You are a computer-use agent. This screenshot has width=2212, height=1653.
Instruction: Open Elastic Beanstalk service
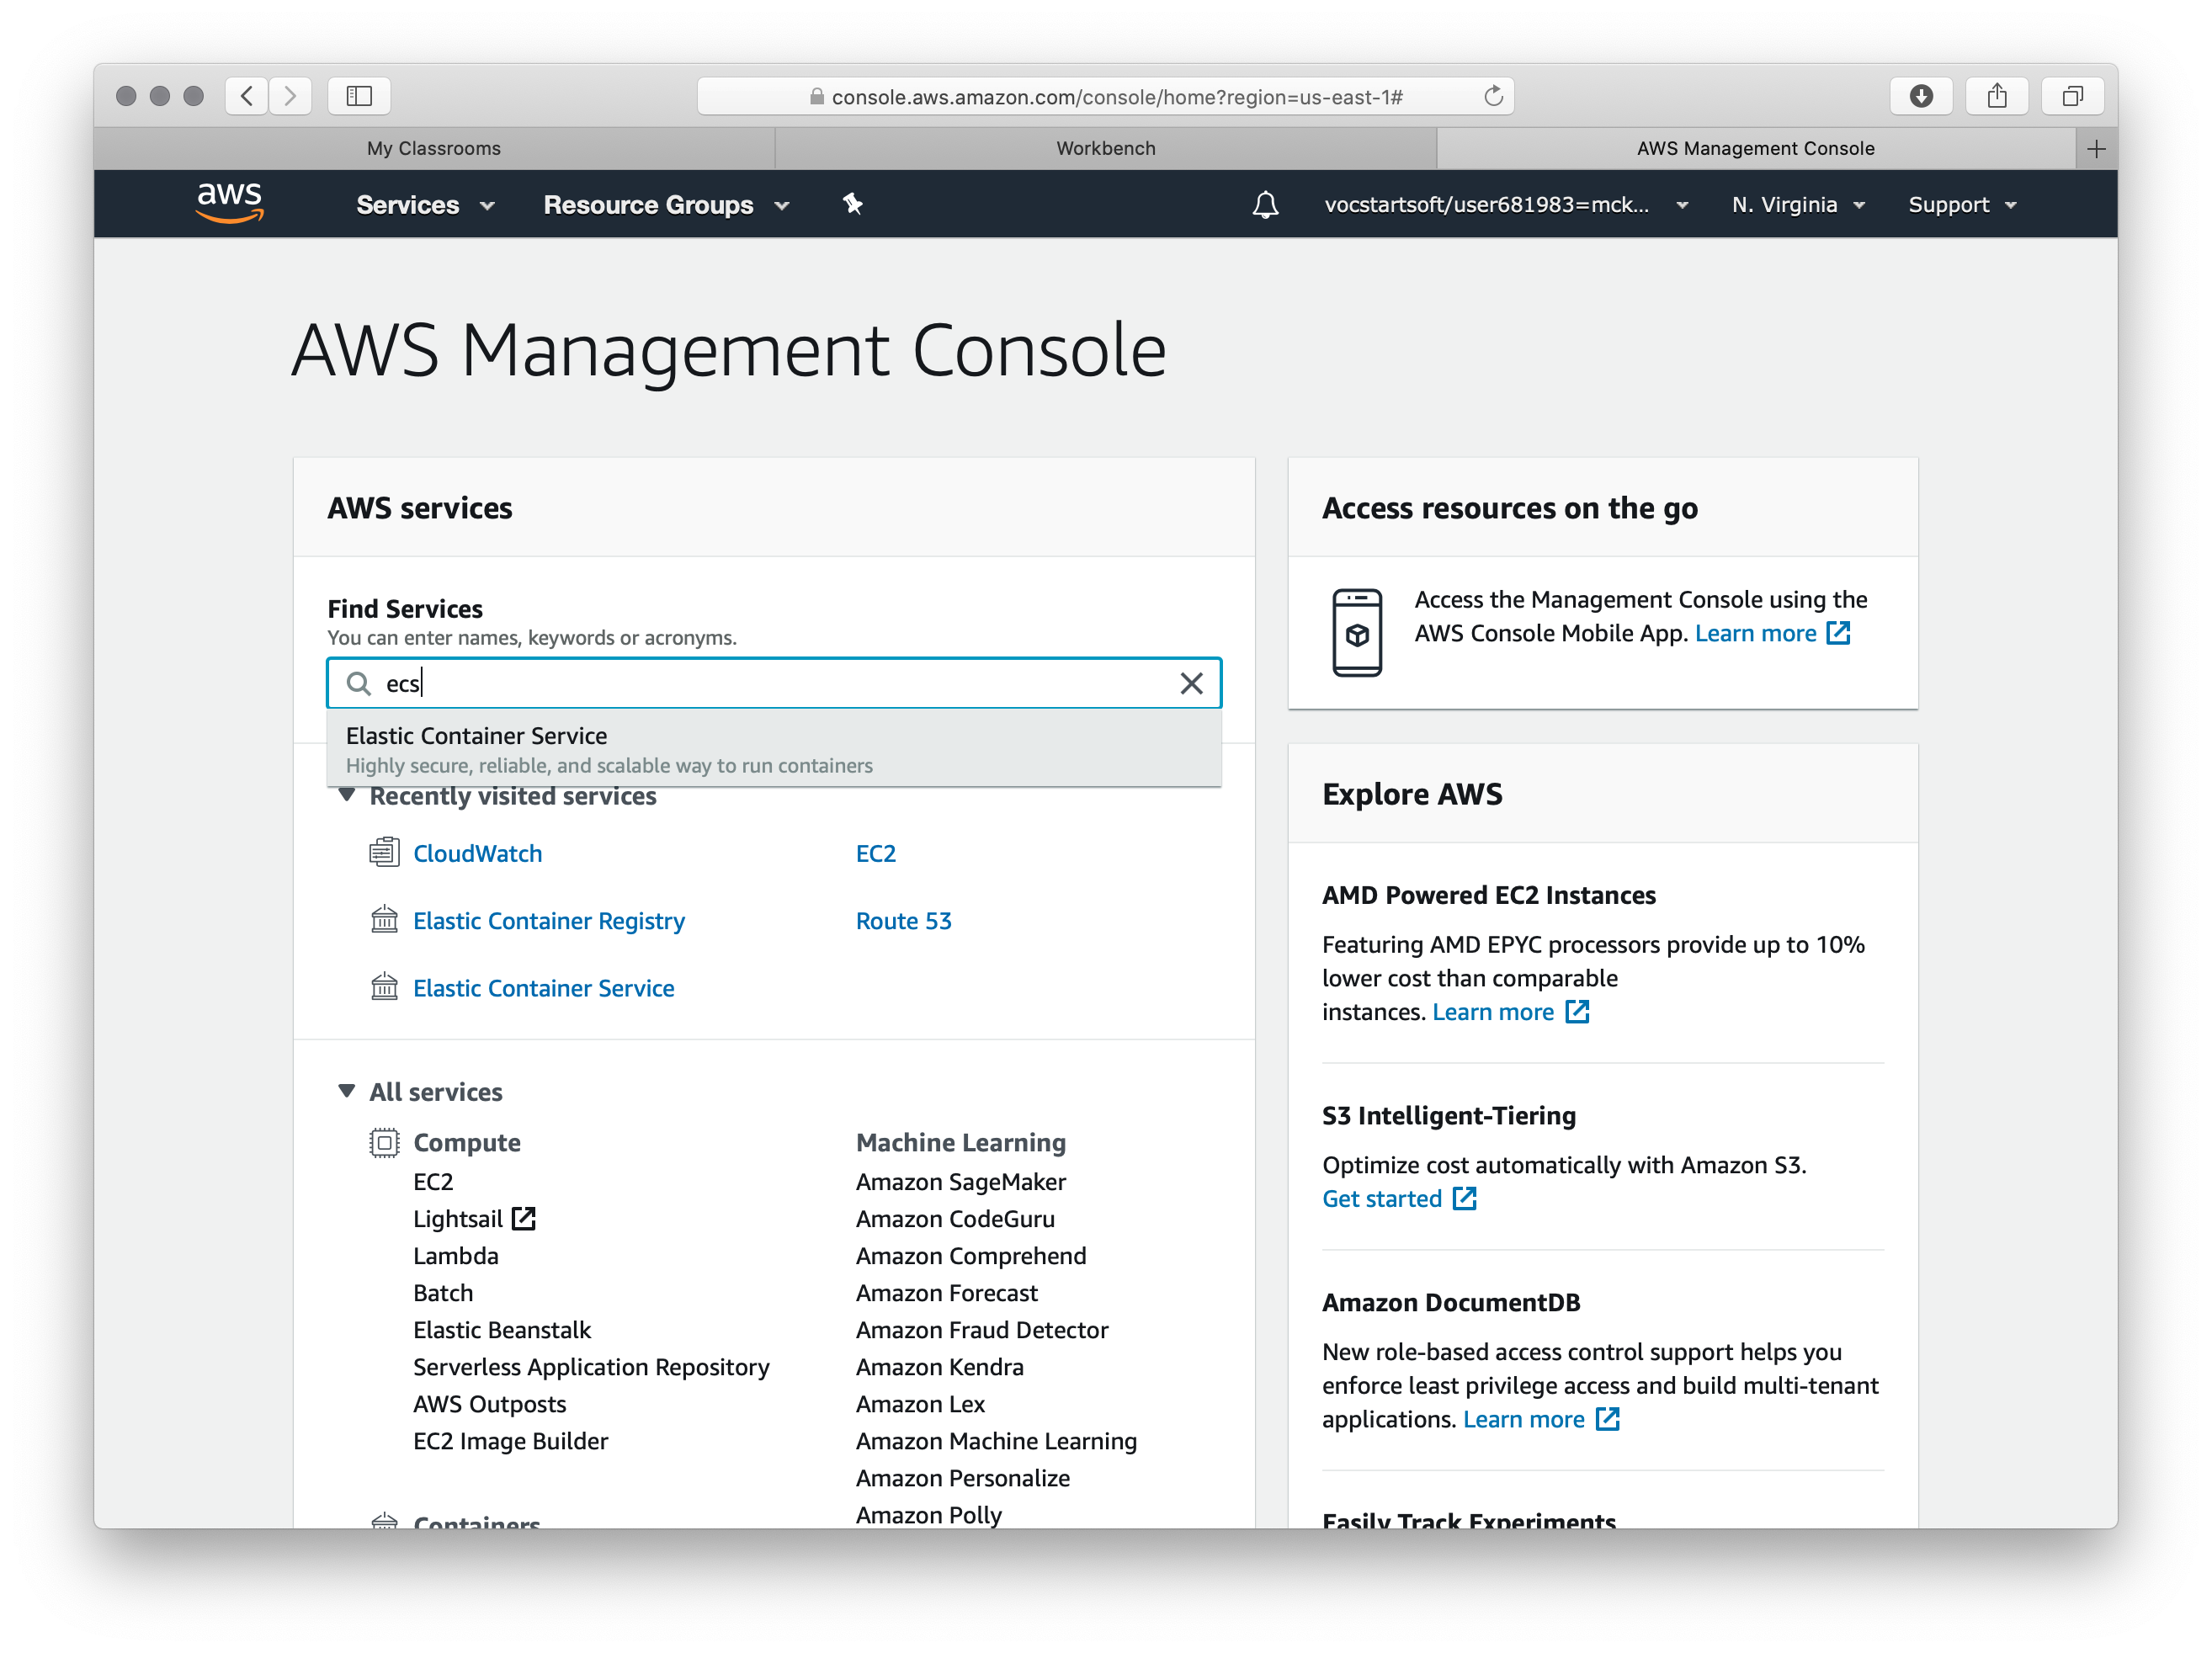(x=502, y=1329)
